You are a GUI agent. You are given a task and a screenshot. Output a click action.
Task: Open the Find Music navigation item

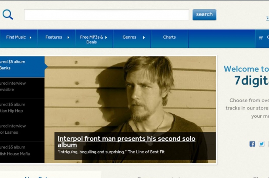16,37
